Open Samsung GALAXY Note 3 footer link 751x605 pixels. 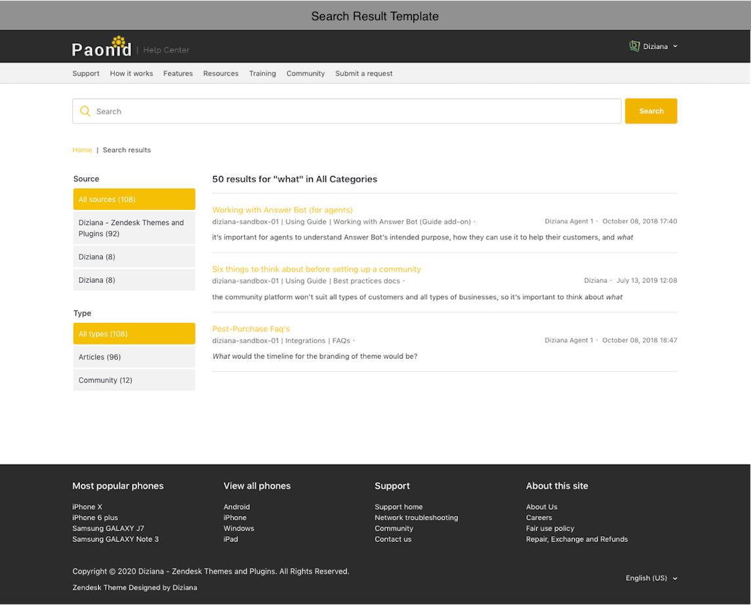pos(115,539)
